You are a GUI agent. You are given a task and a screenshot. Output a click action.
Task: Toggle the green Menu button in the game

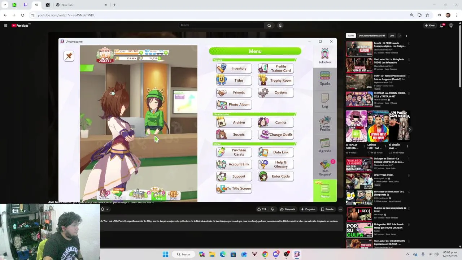[x=325, y=190]
